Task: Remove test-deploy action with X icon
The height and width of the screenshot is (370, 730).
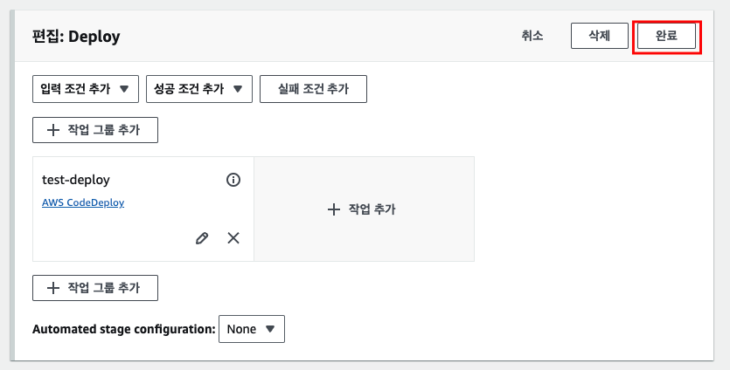Action: [233, 238]
